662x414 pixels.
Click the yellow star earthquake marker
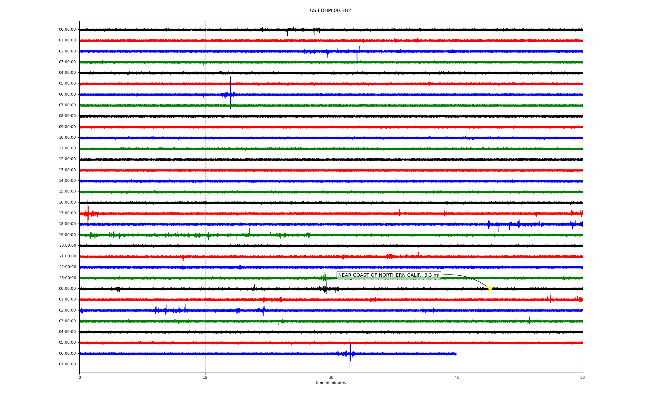pos(490,288)
